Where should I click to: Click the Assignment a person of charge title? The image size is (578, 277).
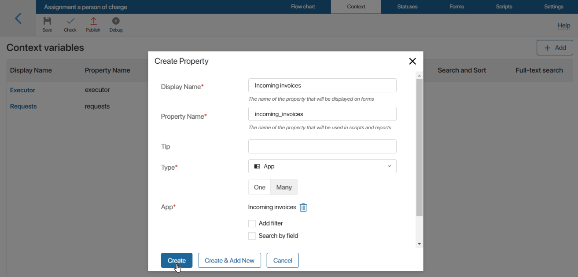click(85, 7)
